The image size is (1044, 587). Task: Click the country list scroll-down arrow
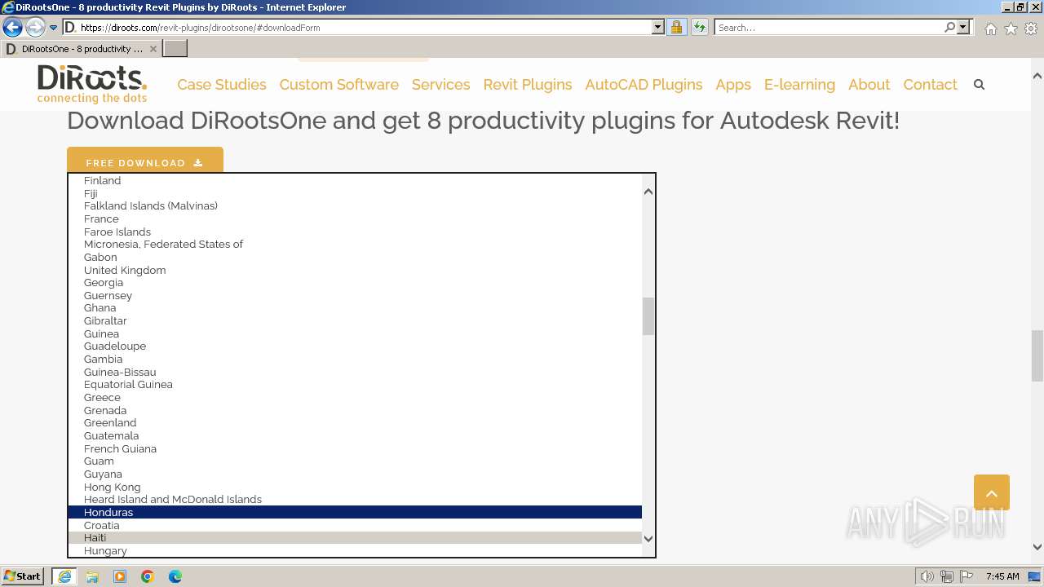(648, 538)
